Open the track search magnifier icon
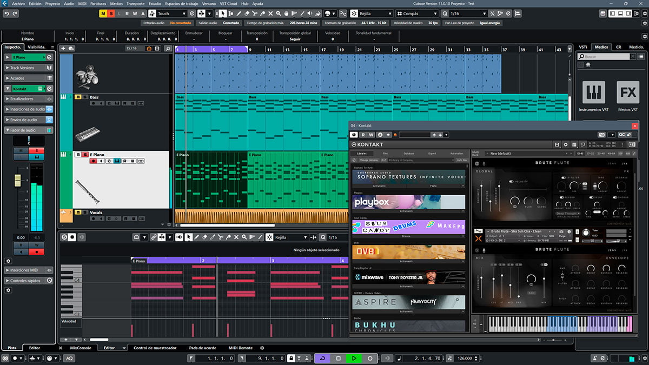Screen dimensions: 649x365 click(x=168, y=48)
